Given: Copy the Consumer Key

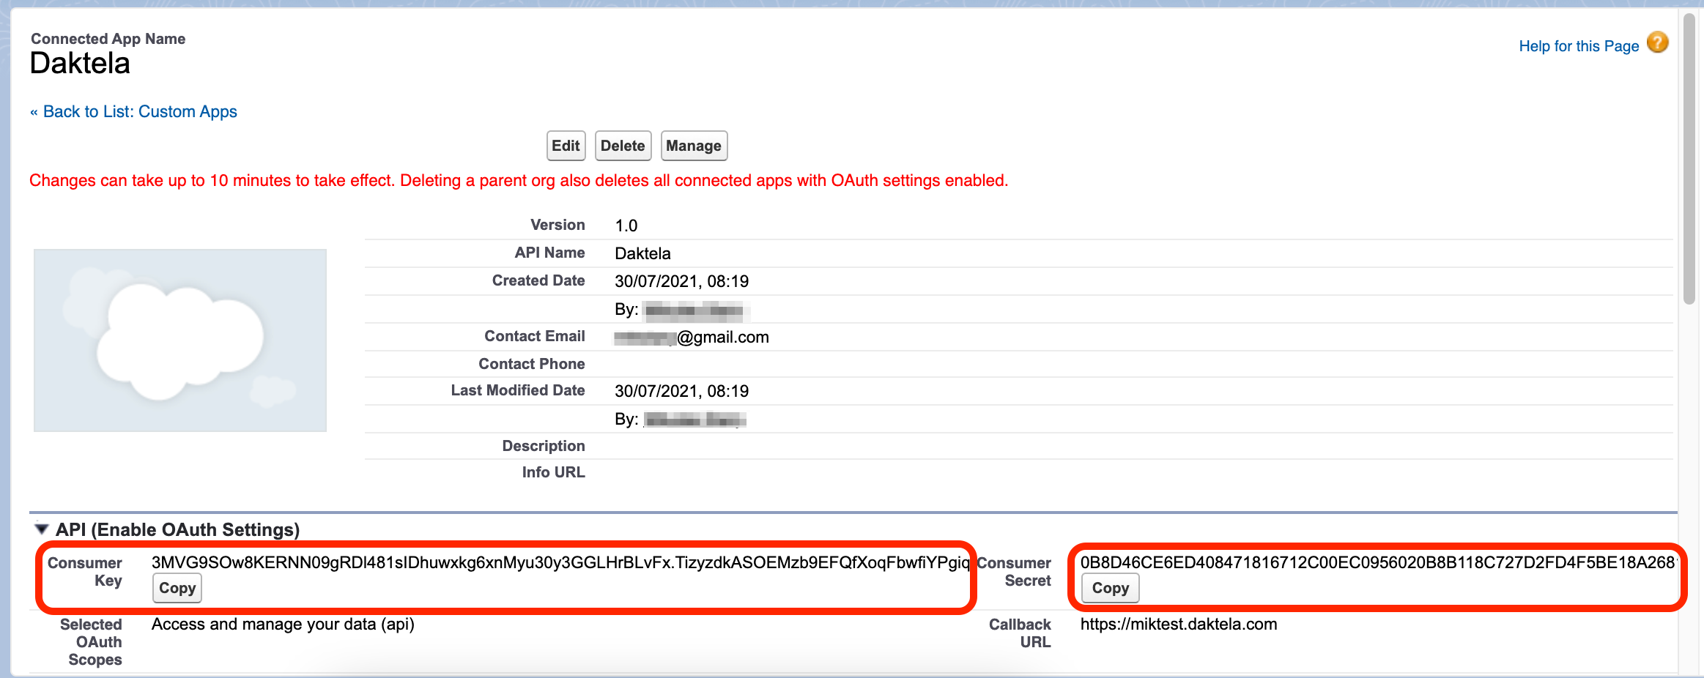Looking at the screenshot, I should pyautogui.click(x=177, y=588).
